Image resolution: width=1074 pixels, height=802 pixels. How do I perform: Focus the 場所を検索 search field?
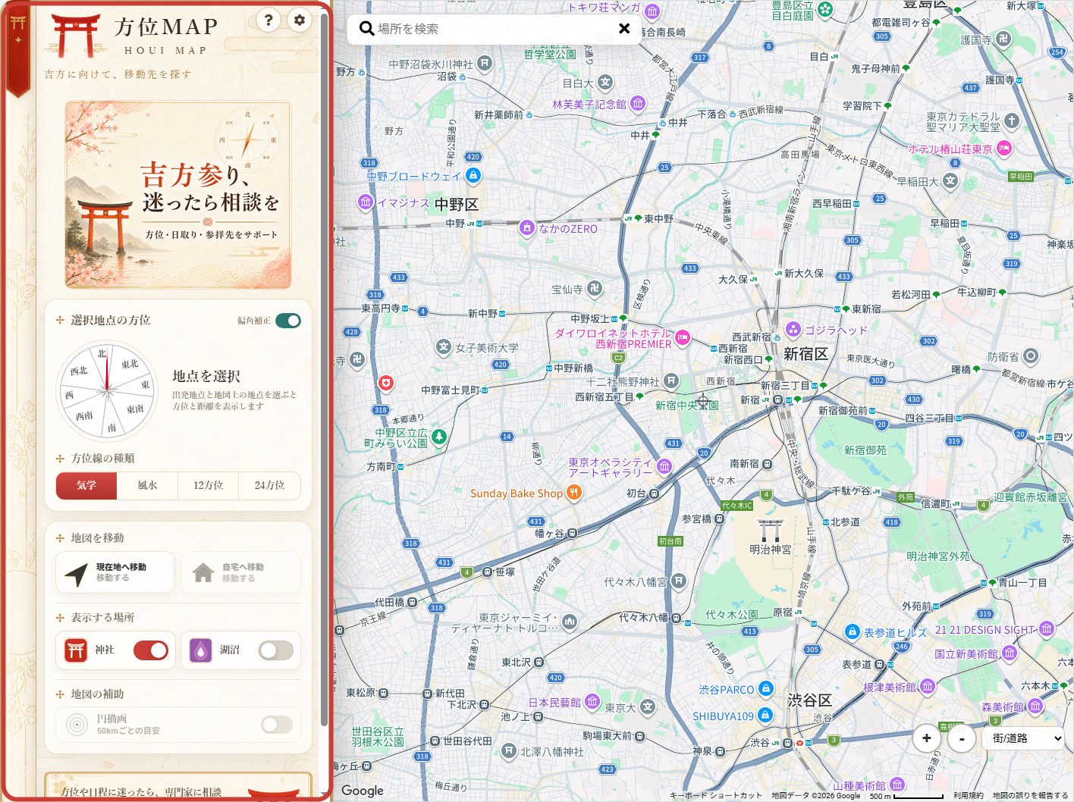click(493, 29)
